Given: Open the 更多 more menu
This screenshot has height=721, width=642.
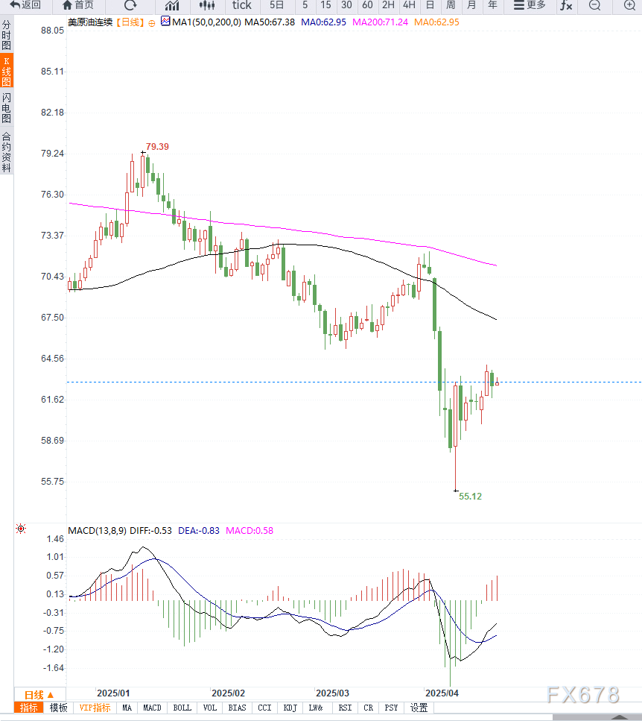Looking at the screenshot, I should point(530,5).
